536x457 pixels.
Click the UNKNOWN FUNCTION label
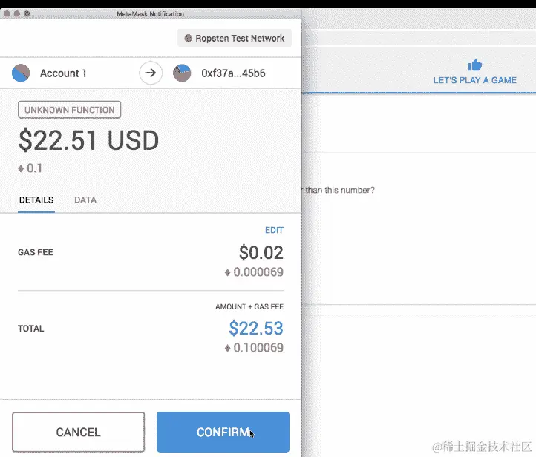pyautogui.click(x=69, y=110)
